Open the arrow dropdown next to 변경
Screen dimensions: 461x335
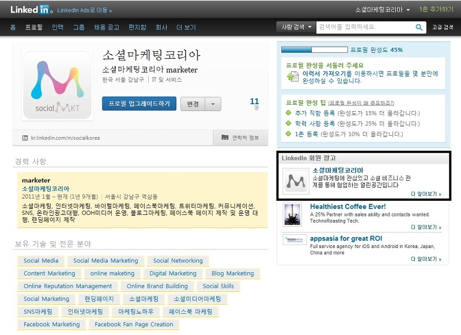(x=213, y=104)
